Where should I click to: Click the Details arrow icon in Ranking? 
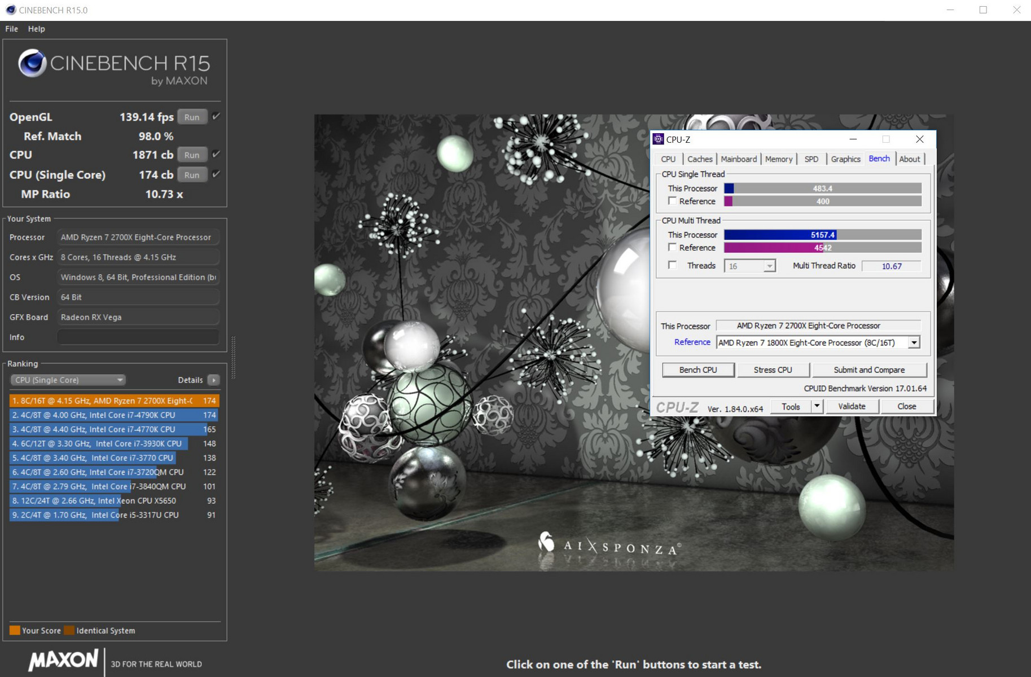(x=214, y=380)
